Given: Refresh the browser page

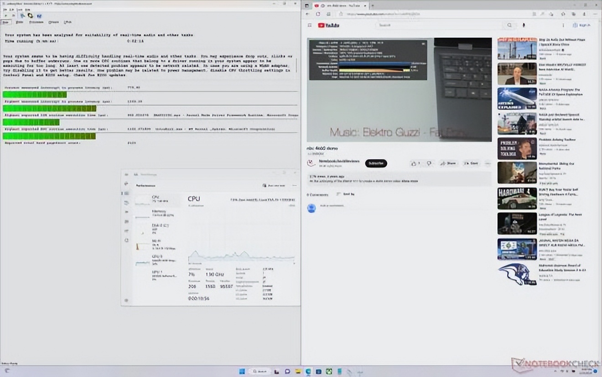Looking at the screenshot, I should [318, 14].
